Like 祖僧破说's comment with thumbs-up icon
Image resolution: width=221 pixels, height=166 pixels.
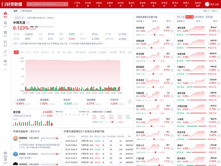57,138
